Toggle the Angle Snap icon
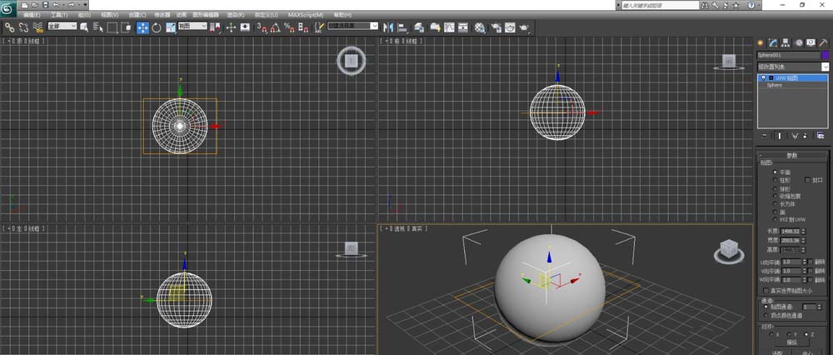The width and height of the screenshot is (833, 355). 274,27
